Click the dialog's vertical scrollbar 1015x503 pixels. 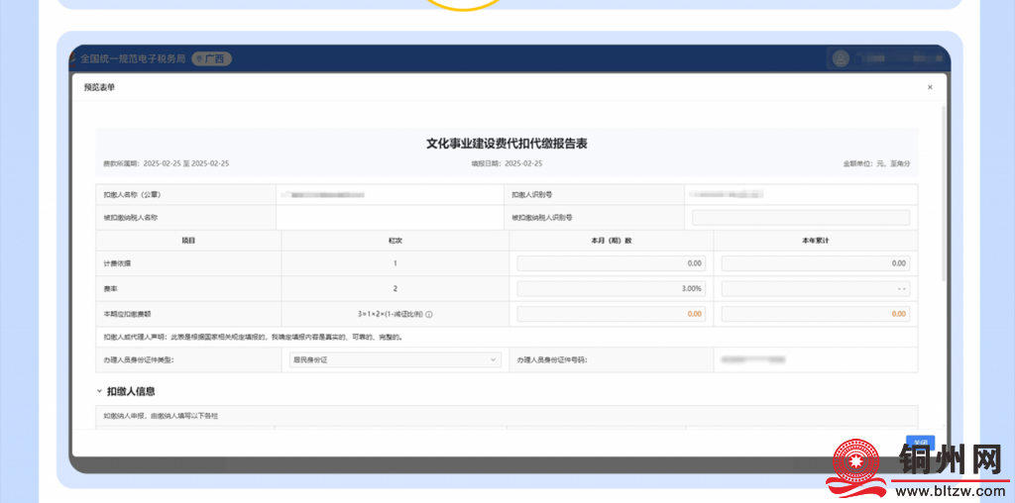pyautogui.click(x=943, y=198)
